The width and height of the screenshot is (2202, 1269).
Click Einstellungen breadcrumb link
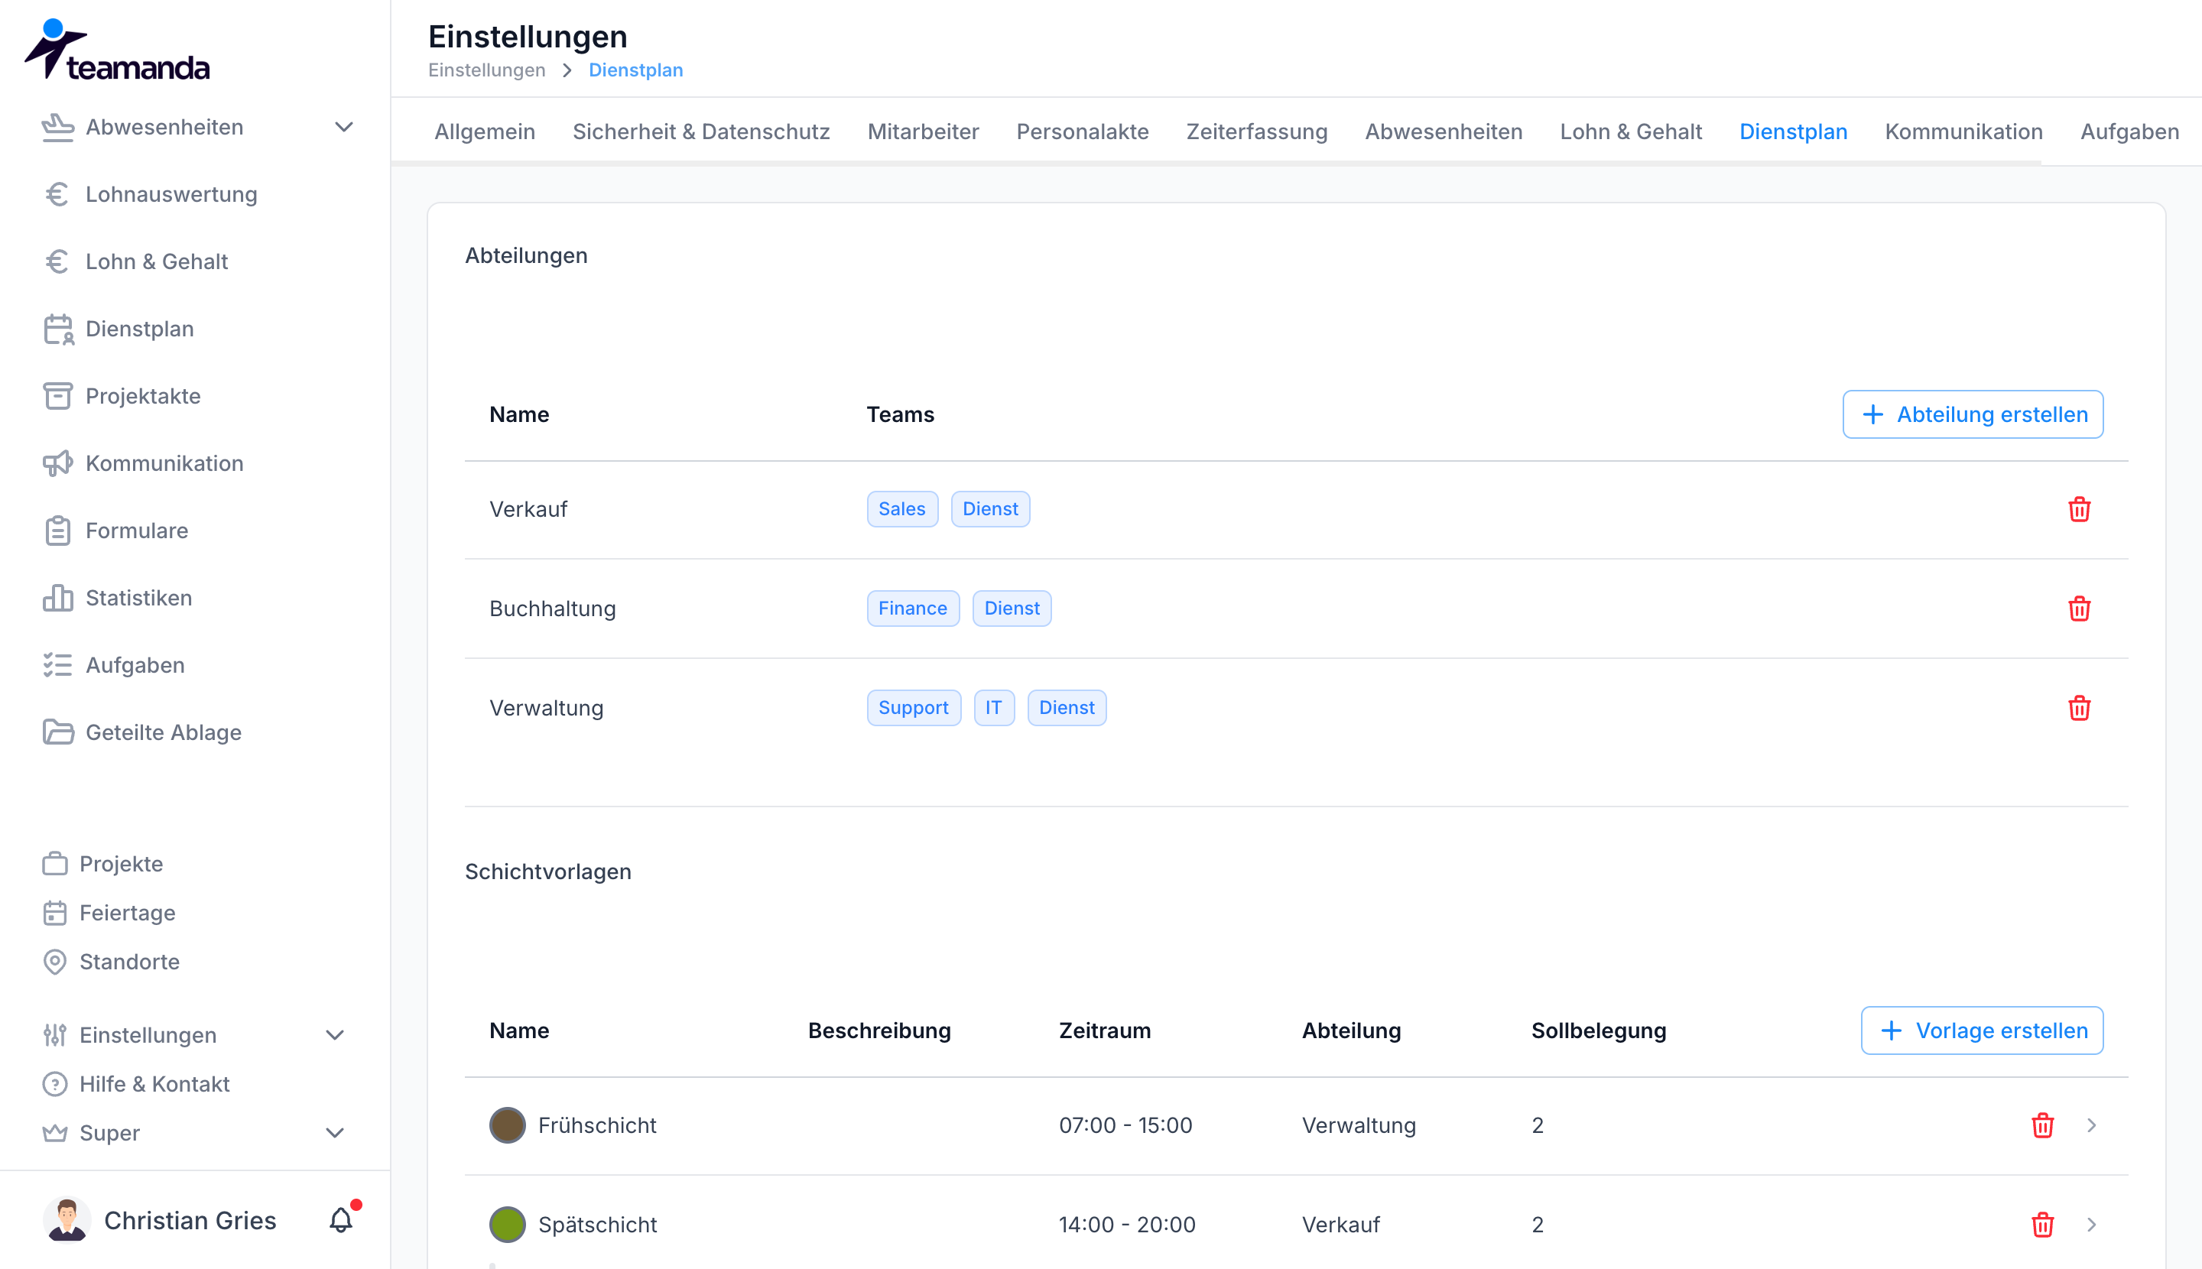(486, 70)
